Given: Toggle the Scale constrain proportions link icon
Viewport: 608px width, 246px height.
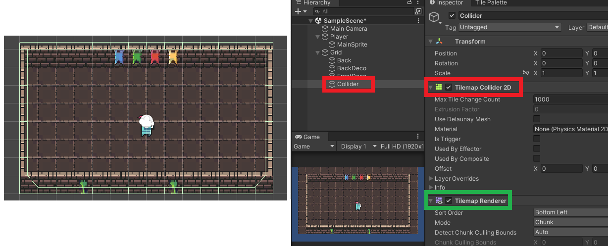Looking at the screenshot, I should tap(526, 73).
